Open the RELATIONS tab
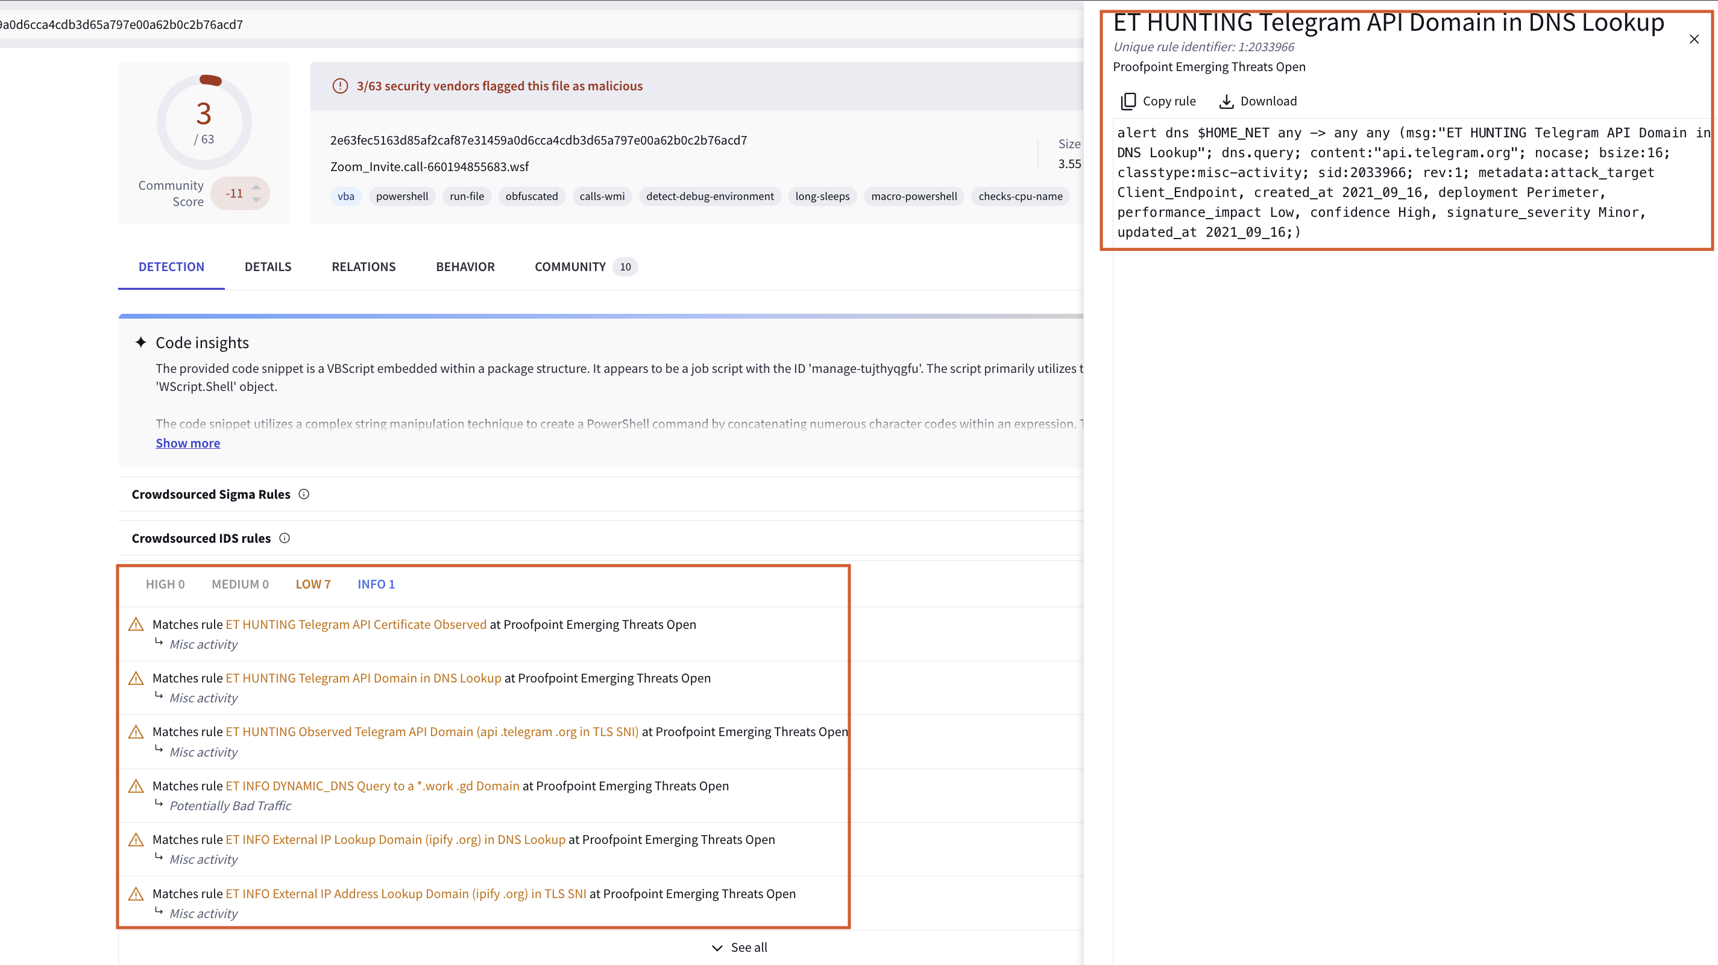 [363, 267]
